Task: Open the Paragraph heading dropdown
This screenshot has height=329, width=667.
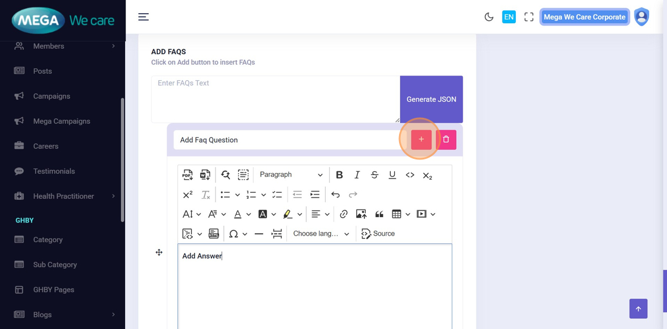Action: [291, 175]
